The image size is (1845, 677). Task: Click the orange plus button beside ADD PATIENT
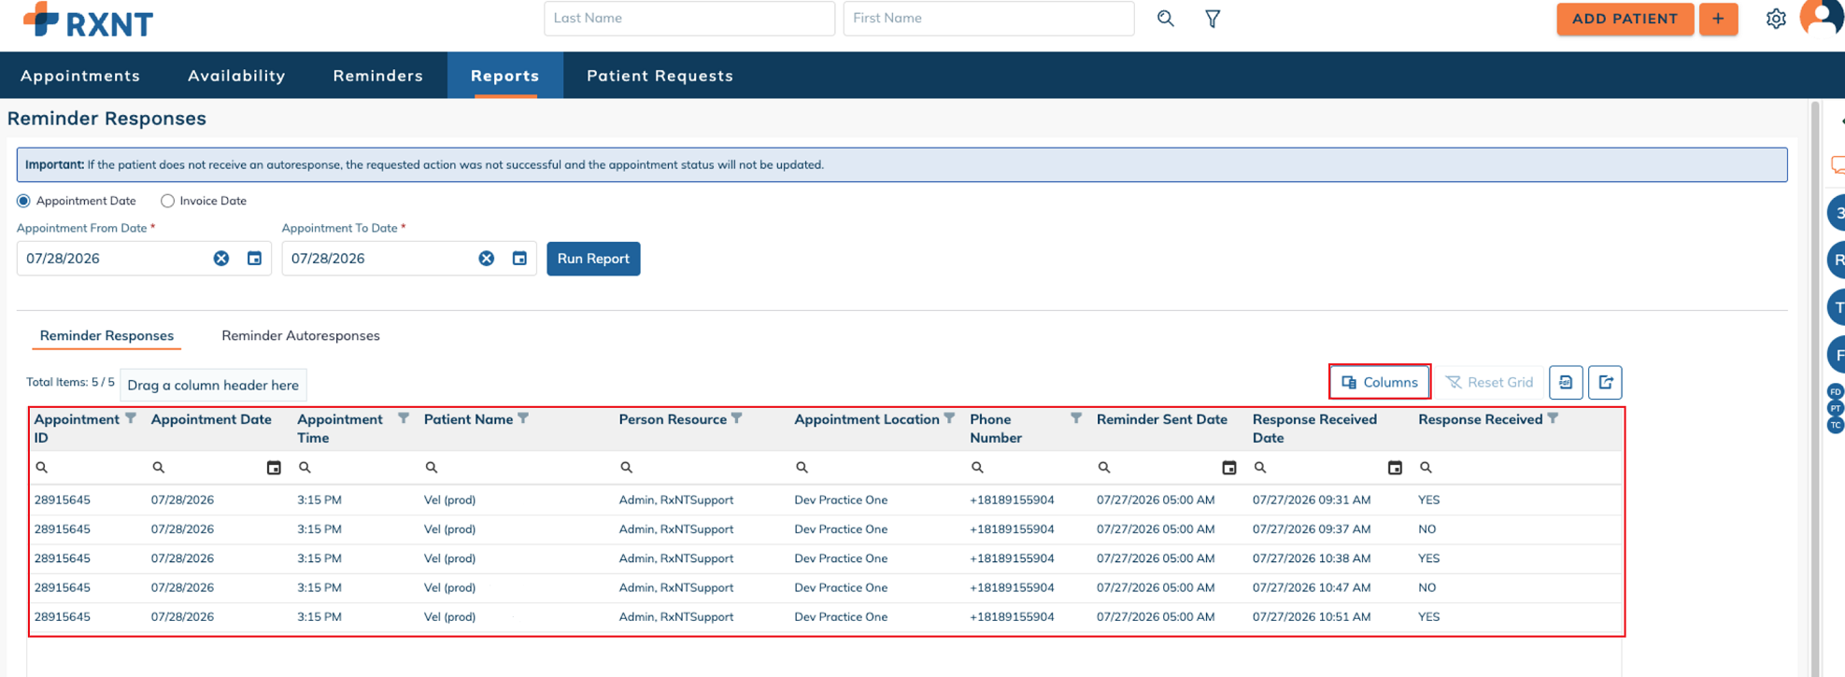(1718, 19)
